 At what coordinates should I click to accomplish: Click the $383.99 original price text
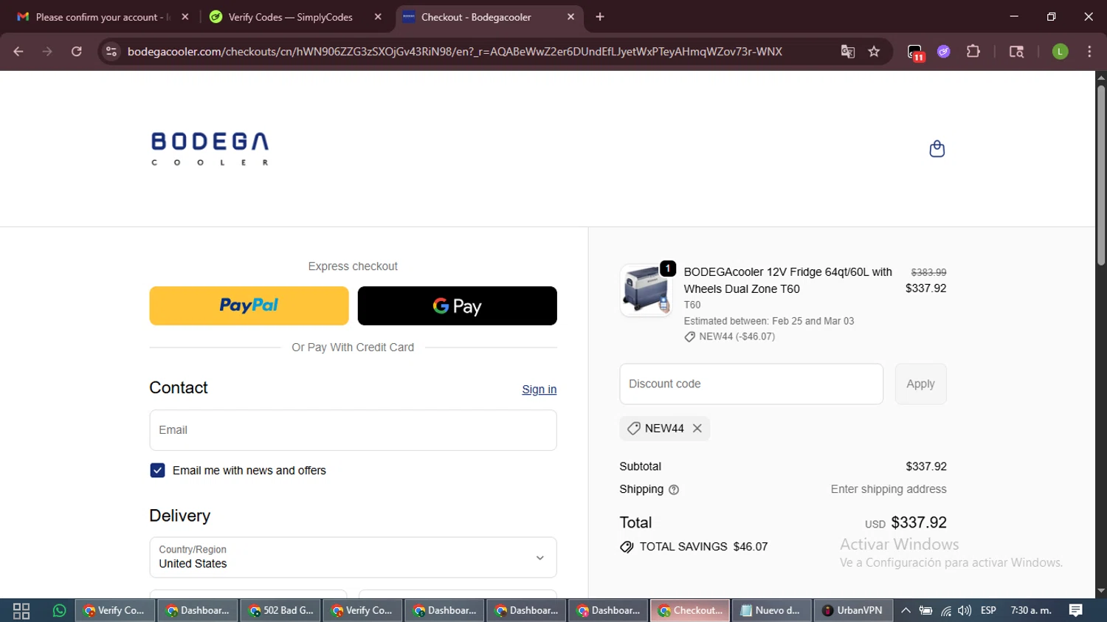coord(928,272)
